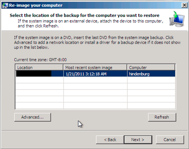
Task: Click the bold Select the location heading
Action: (x=84, y=16)
